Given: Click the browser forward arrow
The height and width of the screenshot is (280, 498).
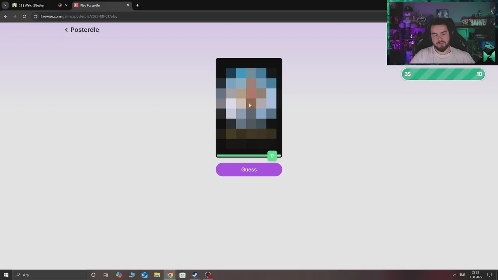Looking at the screenshot, I should coord(15,16).
